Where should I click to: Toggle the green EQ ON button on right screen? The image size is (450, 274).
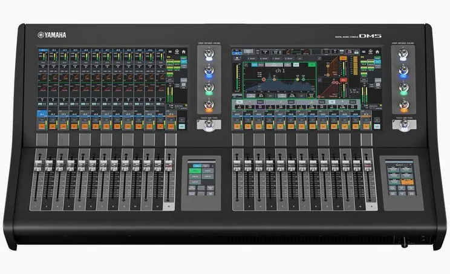pyautogui.click(x=311, y=65)
